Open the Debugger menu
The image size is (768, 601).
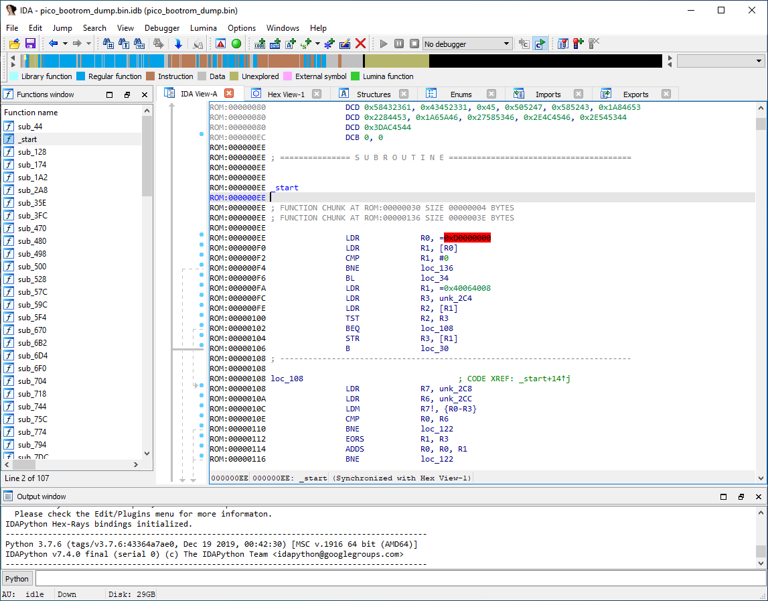pos(162,27)
